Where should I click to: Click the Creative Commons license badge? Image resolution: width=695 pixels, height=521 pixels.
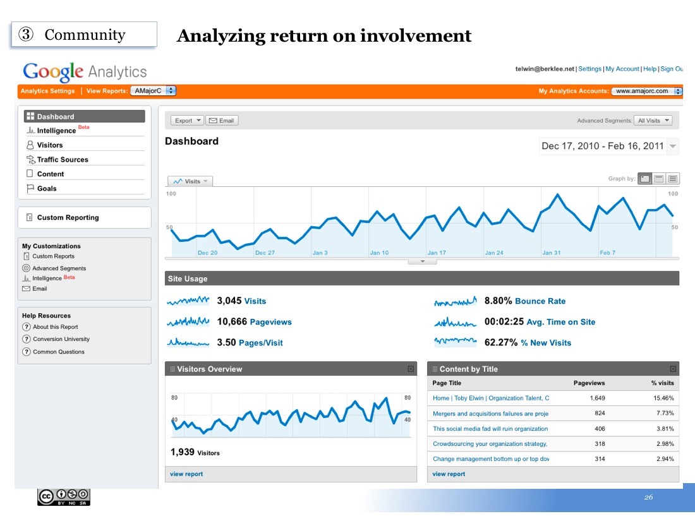click(x=64, y=497)
